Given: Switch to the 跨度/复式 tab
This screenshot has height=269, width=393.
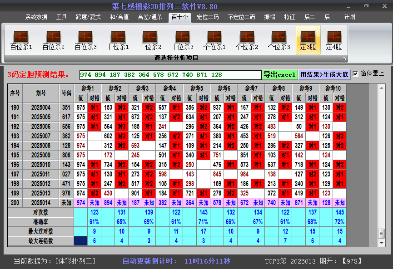Looking at the screenshot, I should pyautogui.click(x=88, y=17).
